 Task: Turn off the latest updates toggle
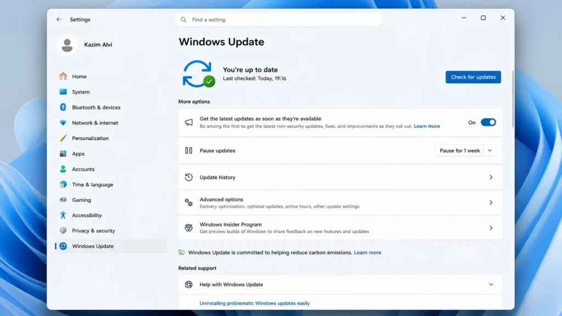click(488, 122)
